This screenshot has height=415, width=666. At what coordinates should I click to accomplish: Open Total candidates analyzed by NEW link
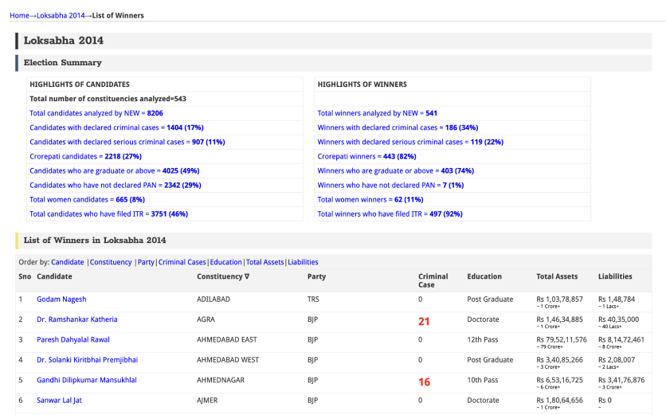[x=96, y=113]
